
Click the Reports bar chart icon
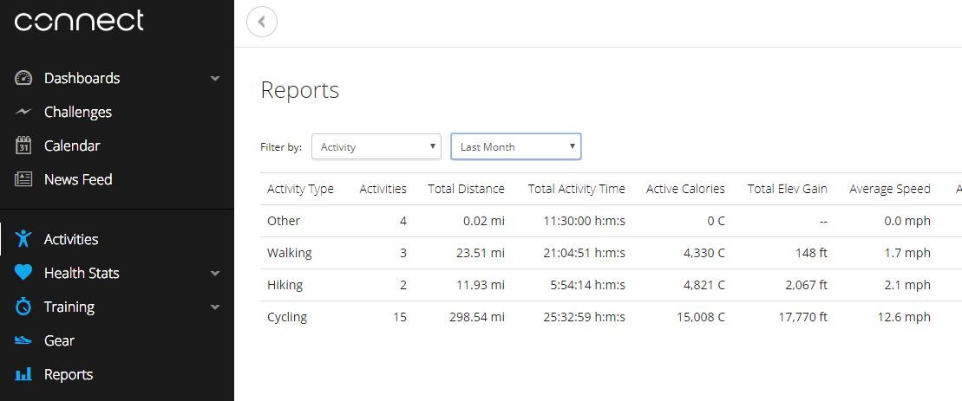pos(23,374)
